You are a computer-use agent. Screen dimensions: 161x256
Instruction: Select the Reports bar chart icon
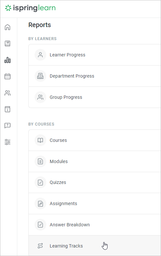(x=7, y=60)
